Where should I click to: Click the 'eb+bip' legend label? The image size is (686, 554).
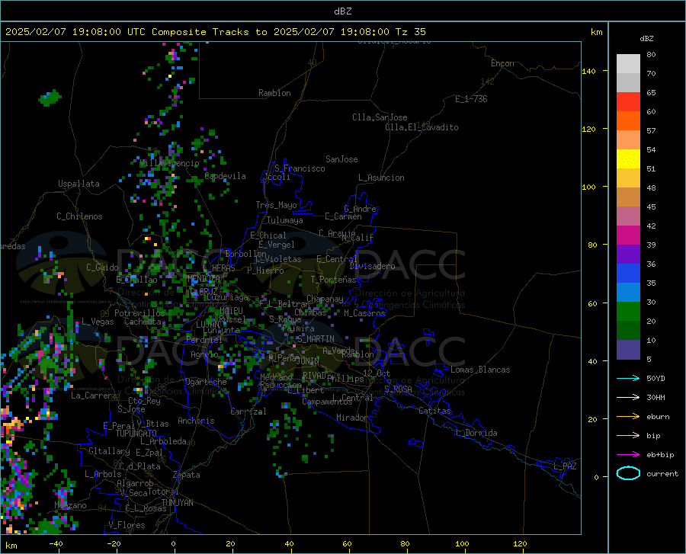tap(660, 455)
